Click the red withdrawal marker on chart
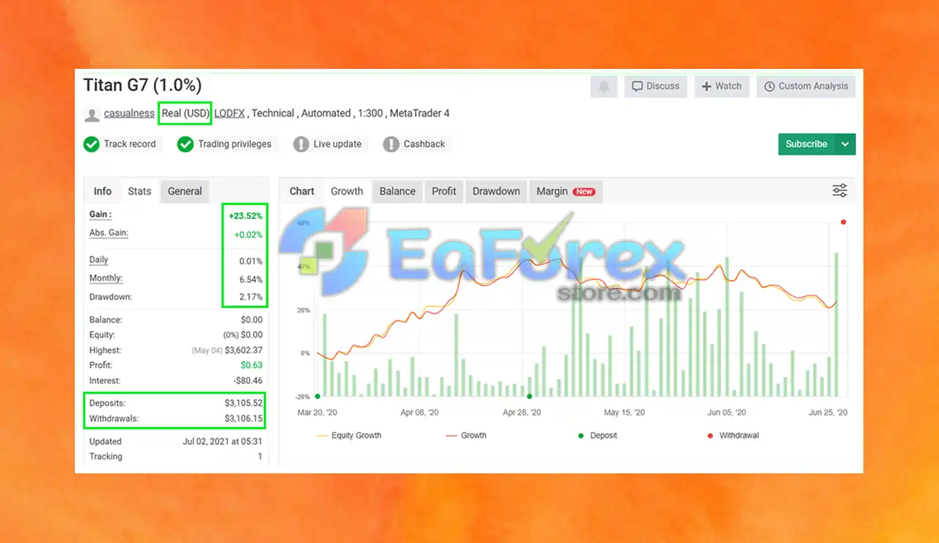The height and width of the screenshot is (543, 939). [844, 222]
